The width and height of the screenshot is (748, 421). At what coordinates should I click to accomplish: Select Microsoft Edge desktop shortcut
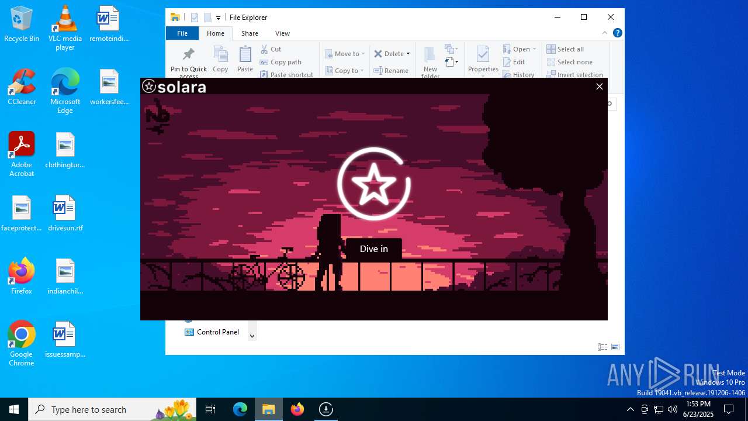tap(65, 92)
